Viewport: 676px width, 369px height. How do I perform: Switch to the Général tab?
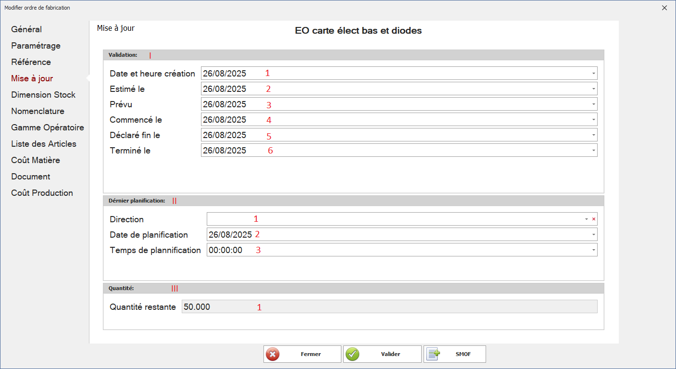click(x=26, y=29)
